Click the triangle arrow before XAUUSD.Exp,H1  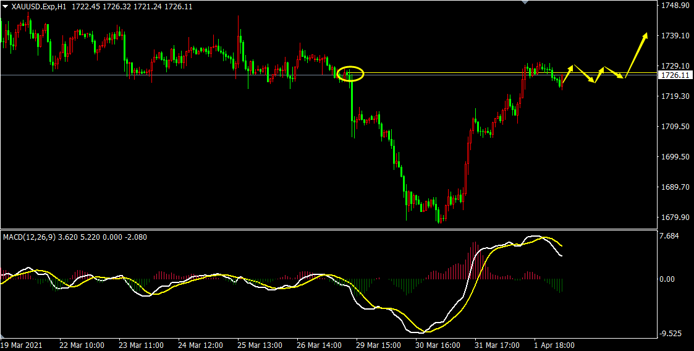tap(5, 6)
